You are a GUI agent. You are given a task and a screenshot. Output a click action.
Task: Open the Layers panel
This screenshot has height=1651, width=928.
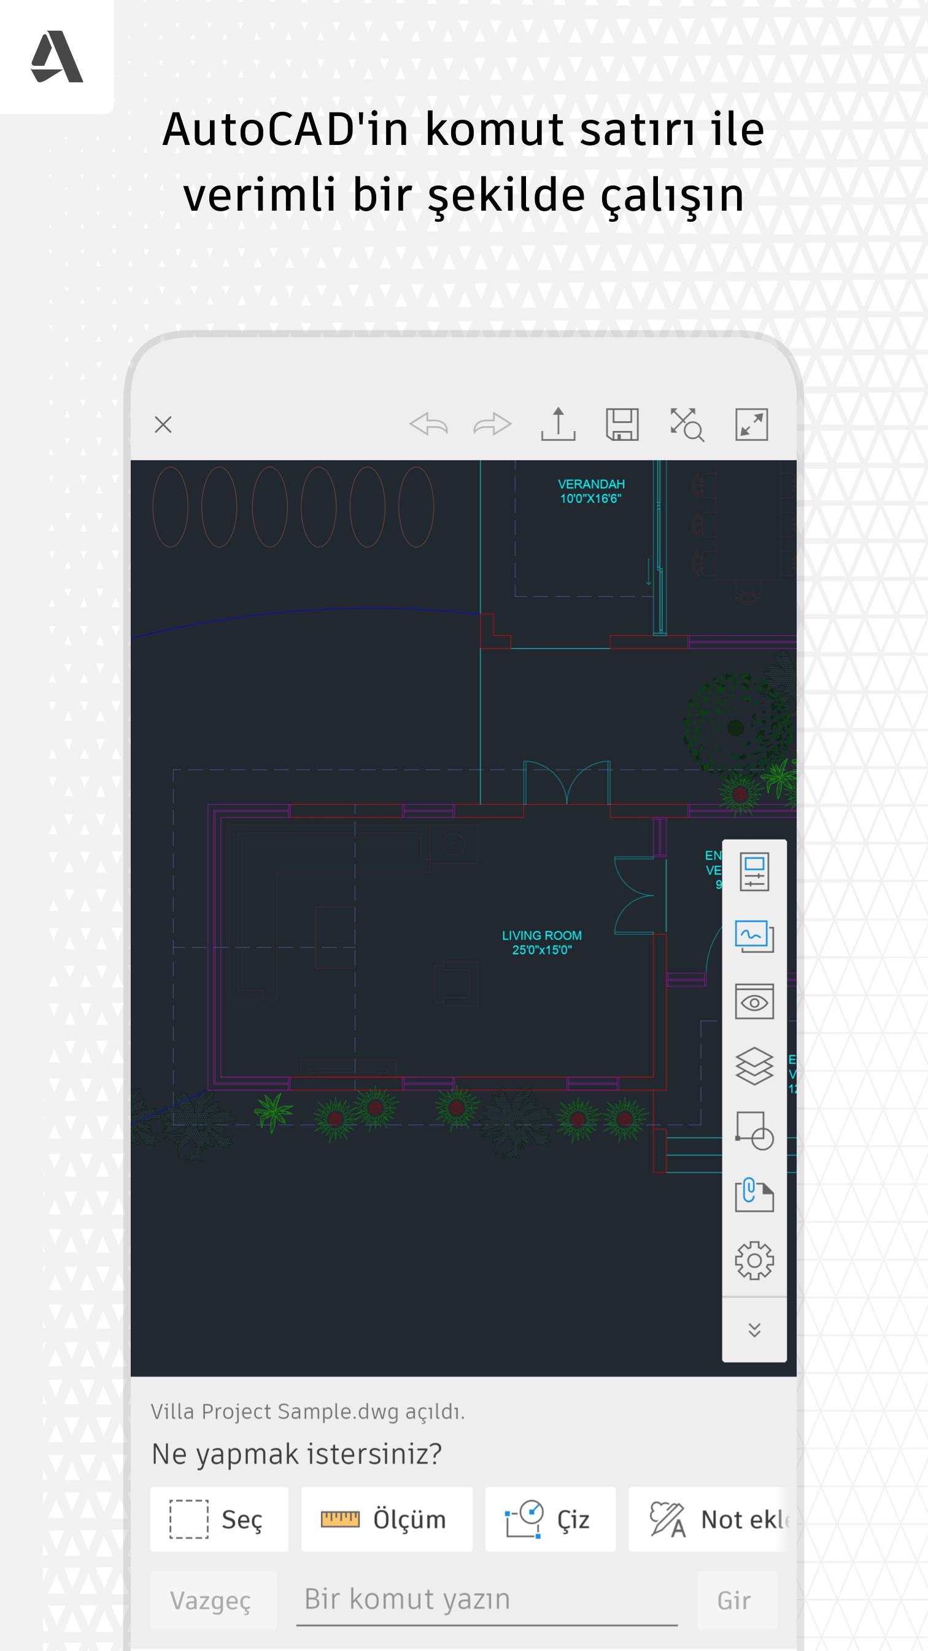[754, 1066]
